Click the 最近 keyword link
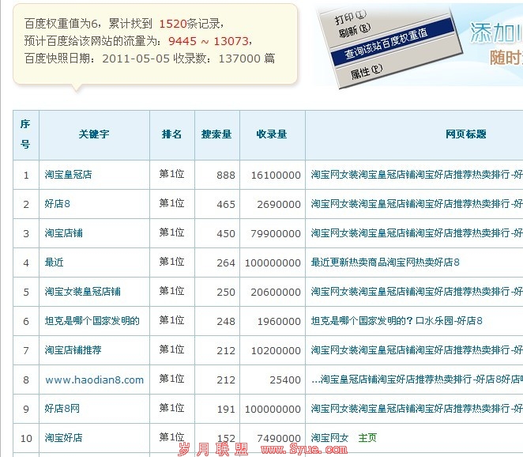This screenshot has width=523, height=457. tap(54, 262)
